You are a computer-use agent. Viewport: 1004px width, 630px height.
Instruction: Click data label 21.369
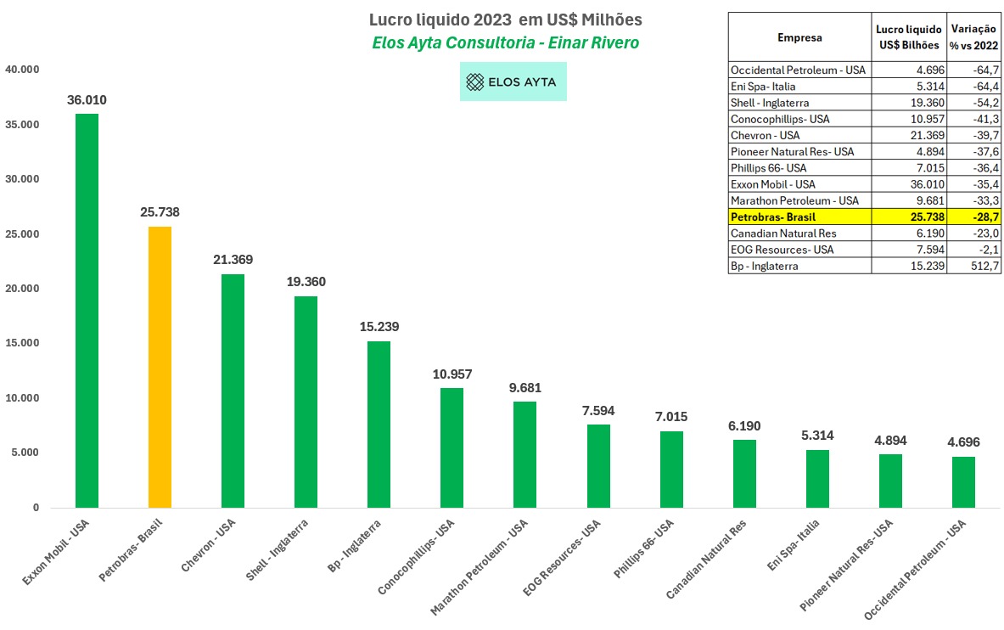233,260
